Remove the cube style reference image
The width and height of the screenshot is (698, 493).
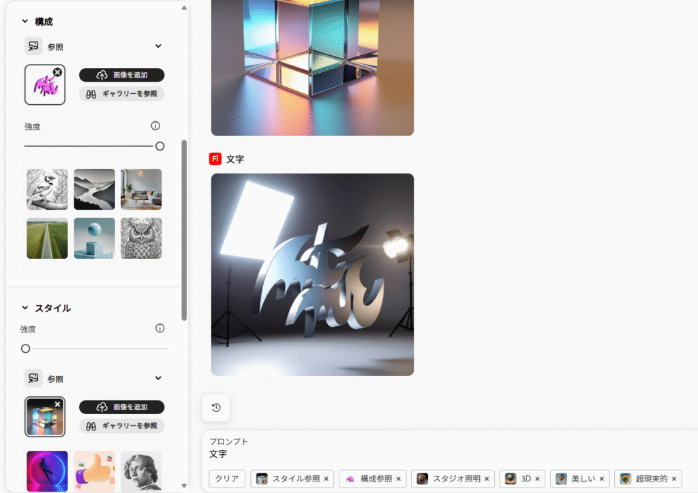57,404
